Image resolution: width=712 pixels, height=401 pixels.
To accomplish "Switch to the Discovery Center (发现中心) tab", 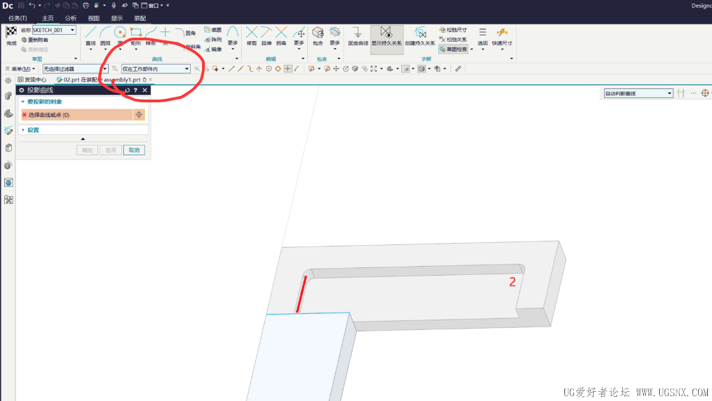I will click(32, 80).
